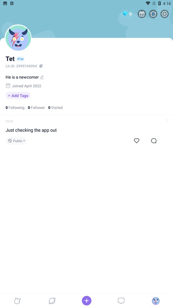Tap the Add Tags button
Viewport: 173px width, 308px height.
[18, 95]
